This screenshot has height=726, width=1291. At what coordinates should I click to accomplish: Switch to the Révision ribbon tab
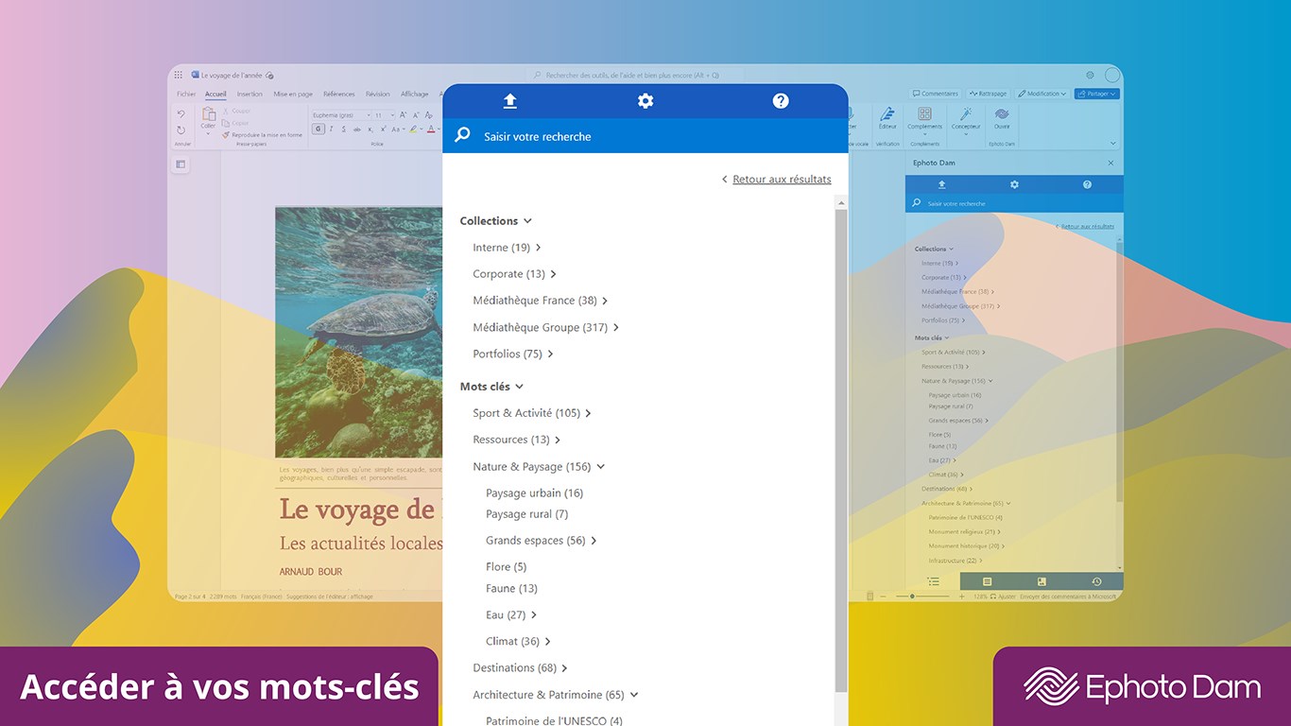pos(378,94)
